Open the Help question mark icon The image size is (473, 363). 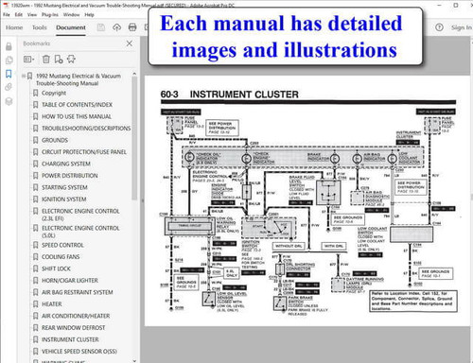439,27
